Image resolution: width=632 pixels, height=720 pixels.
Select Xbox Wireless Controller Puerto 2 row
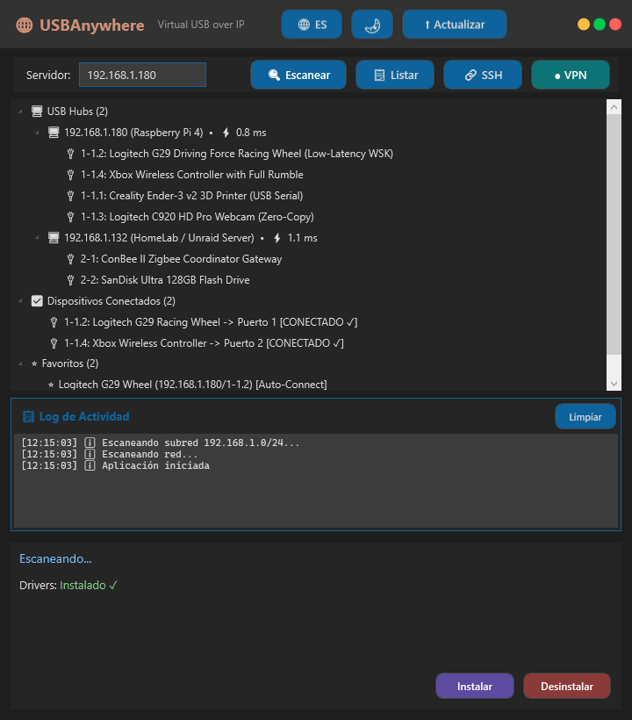204,343
